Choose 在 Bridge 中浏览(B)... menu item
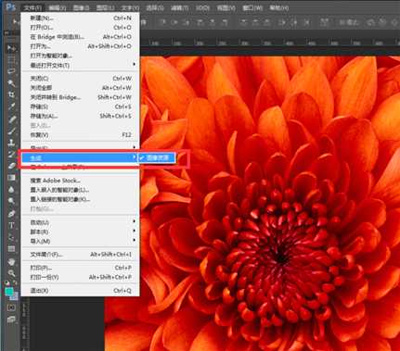 coord(81,37)
